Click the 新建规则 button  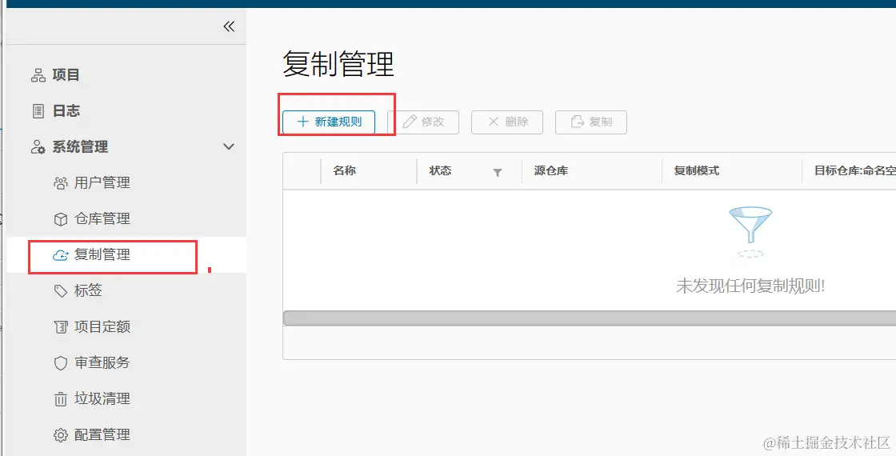(x=329, y=122)
